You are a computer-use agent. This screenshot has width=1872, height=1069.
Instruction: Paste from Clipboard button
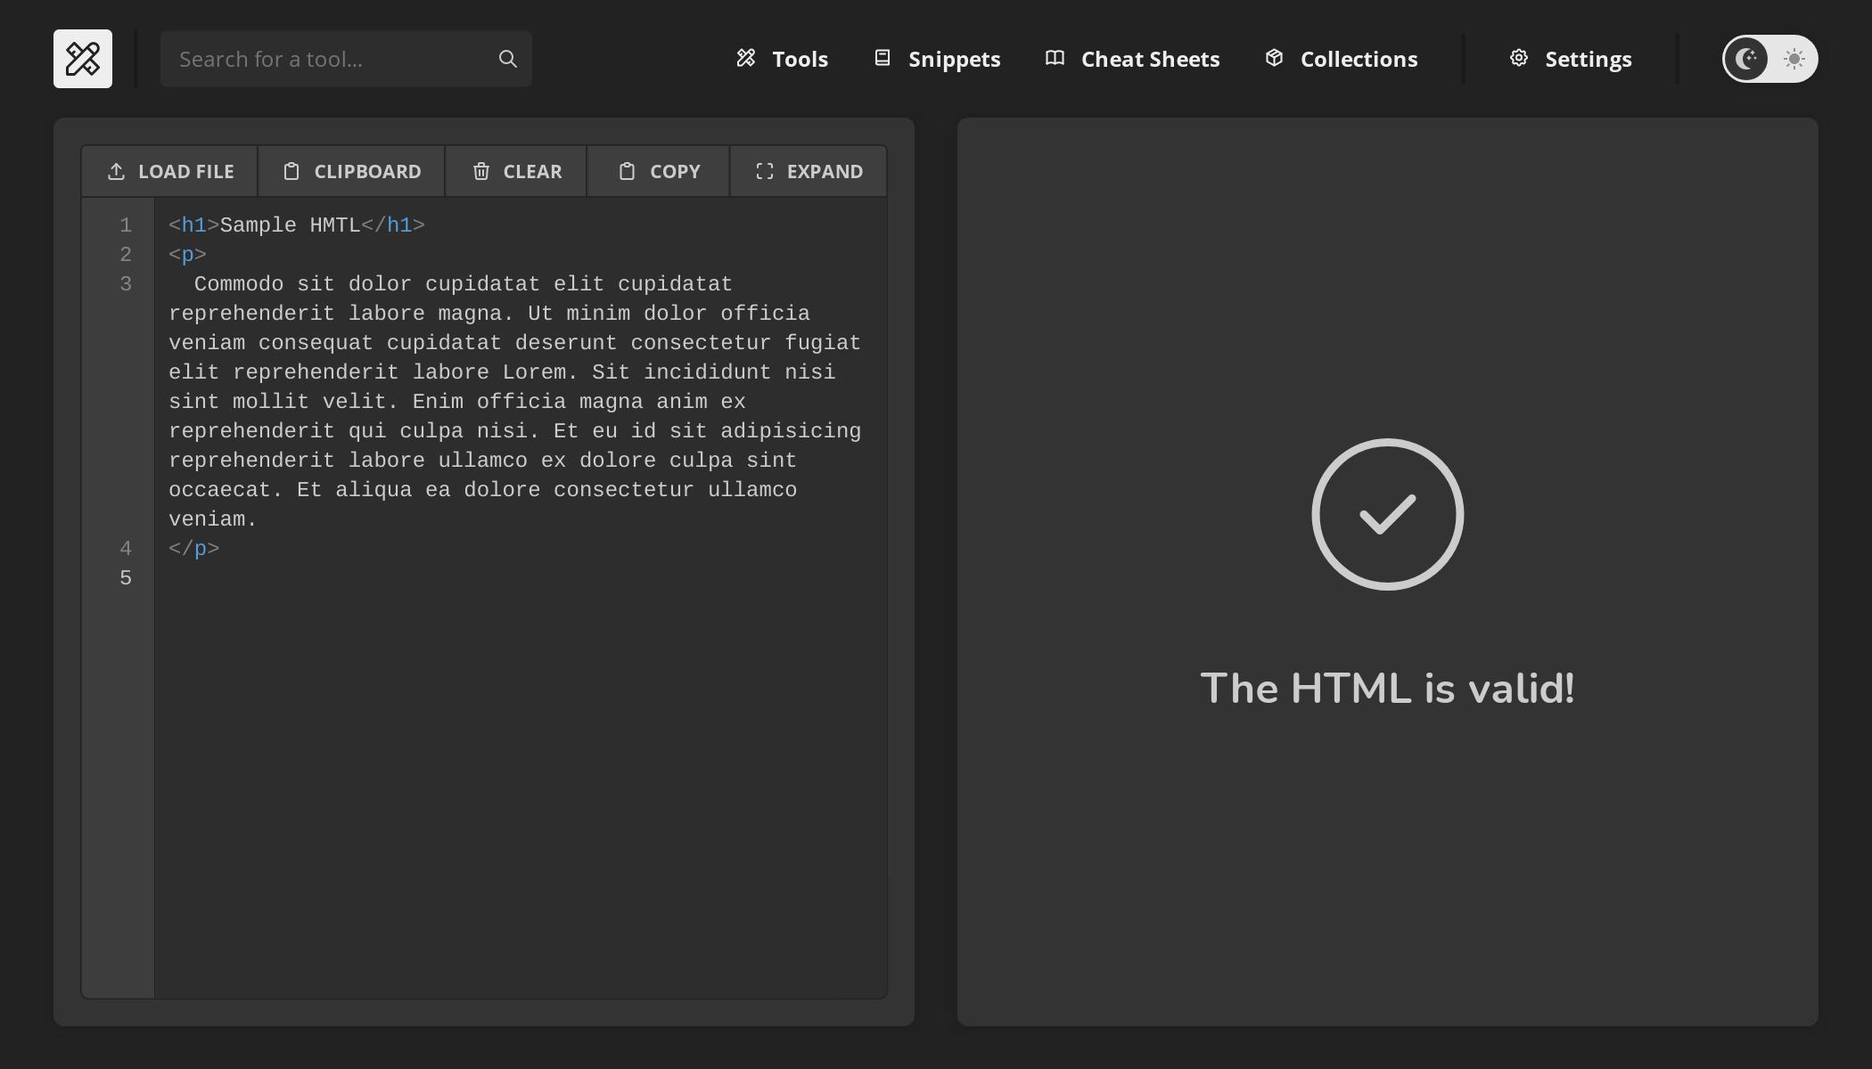[x=351, y=171]
